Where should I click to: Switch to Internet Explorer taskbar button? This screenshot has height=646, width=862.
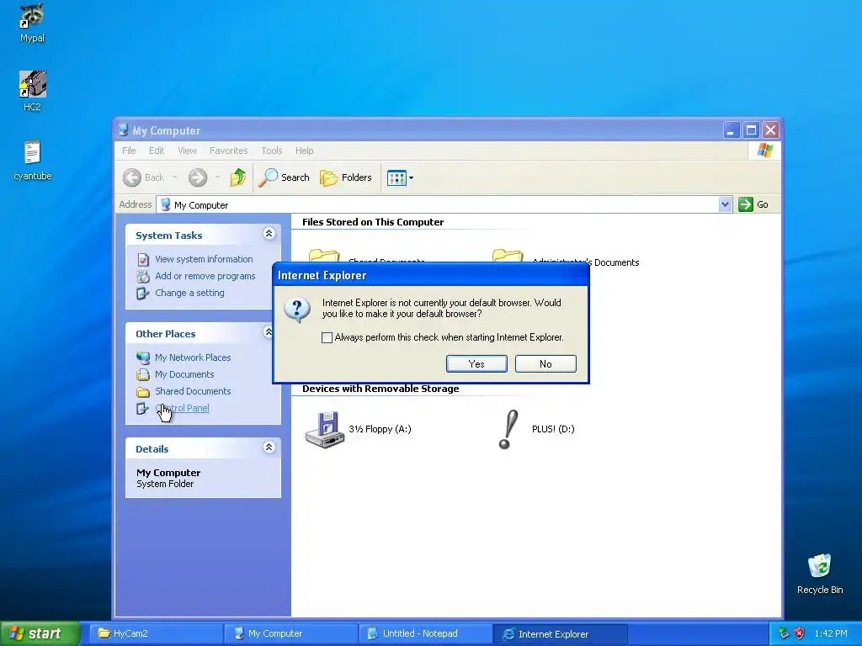point(560,634)
